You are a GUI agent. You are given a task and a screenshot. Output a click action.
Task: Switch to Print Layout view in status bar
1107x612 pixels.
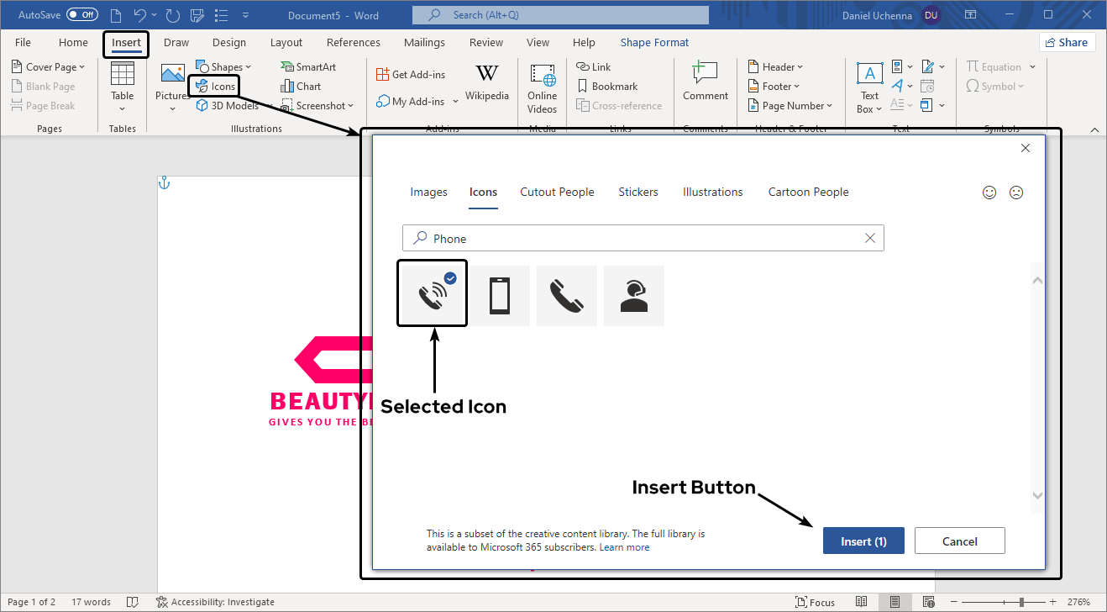(895, 602)
